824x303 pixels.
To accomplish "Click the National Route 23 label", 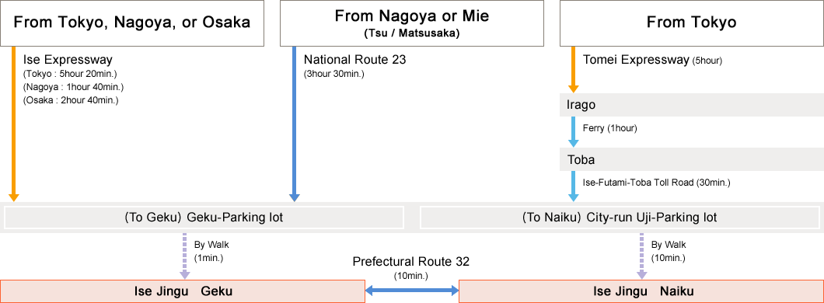I will pyautogui.click(x=354, y=60).
